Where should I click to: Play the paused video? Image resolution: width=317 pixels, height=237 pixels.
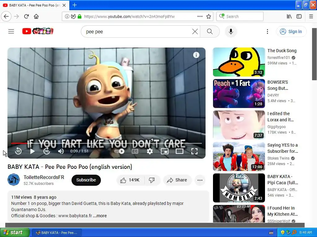(x=32, y=151)
